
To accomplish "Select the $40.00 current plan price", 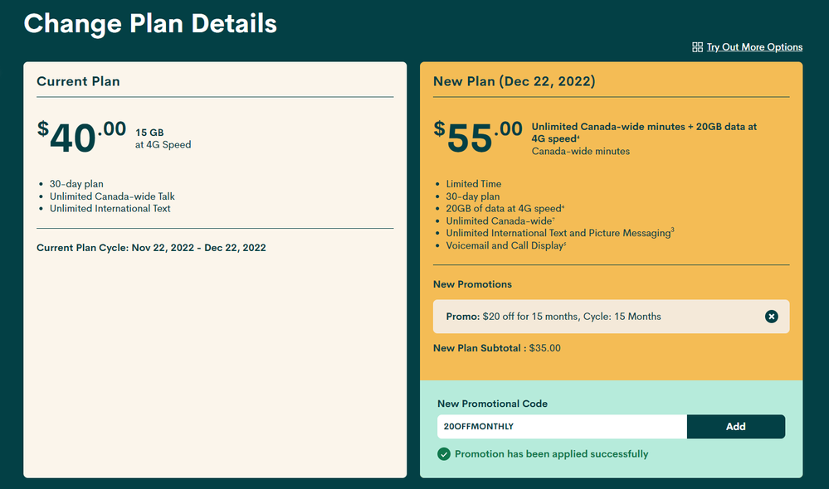I will click(81, 137).
